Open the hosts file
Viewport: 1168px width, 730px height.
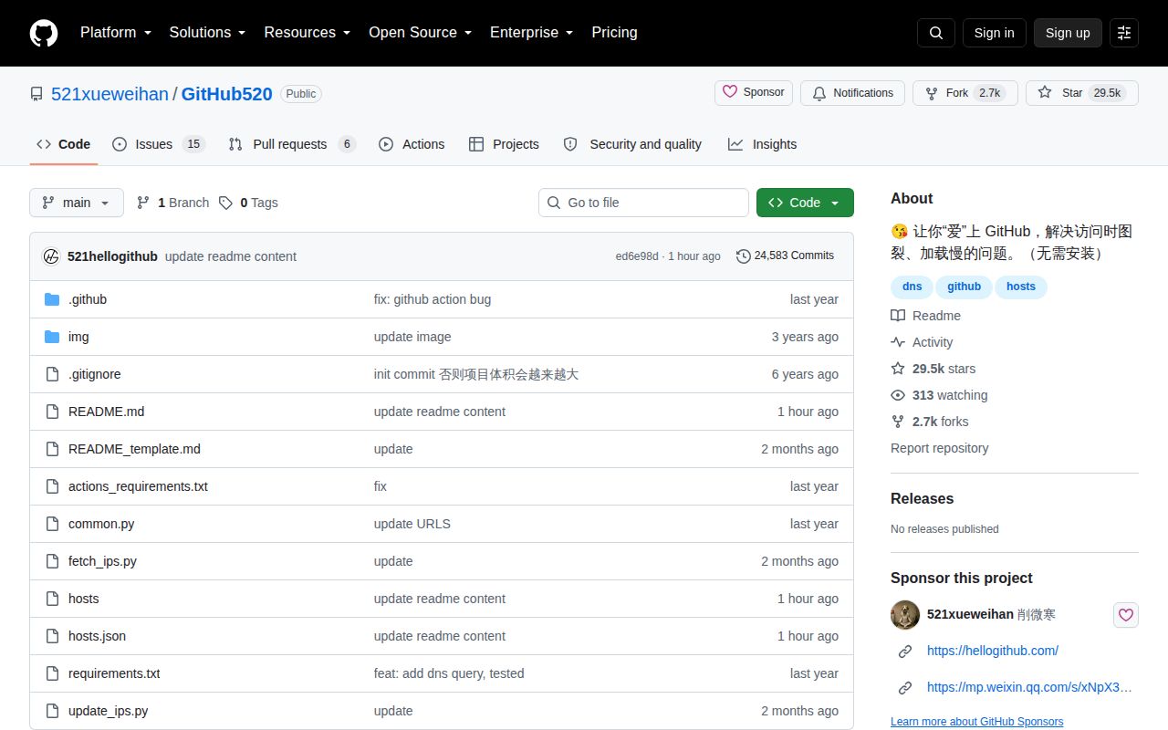[x=84, y=599]
